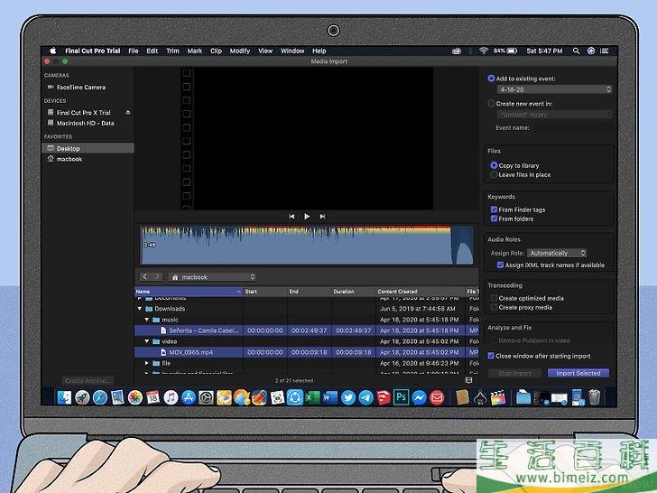Toggle filmstrip/list view icon near selection count

point(469,380)
